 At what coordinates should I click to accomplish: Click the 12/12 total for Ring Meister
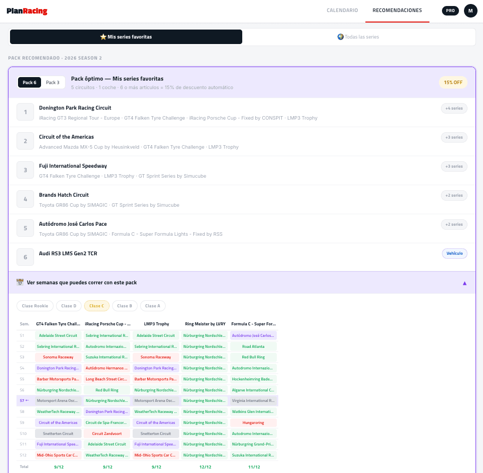click(x=205, y=467)
